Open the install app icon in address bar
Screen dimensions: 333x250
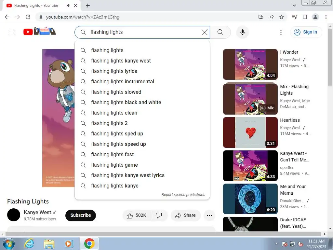tap(261, 17)
